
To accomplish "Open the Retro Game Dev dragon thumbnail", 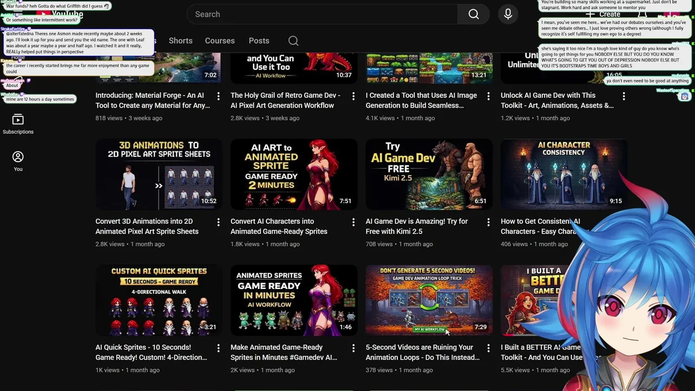I will point(294,68).
